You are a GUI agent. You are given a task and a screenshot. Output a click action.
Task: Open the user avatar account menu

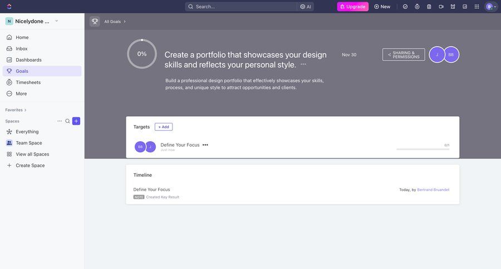(x=490, y=7)
